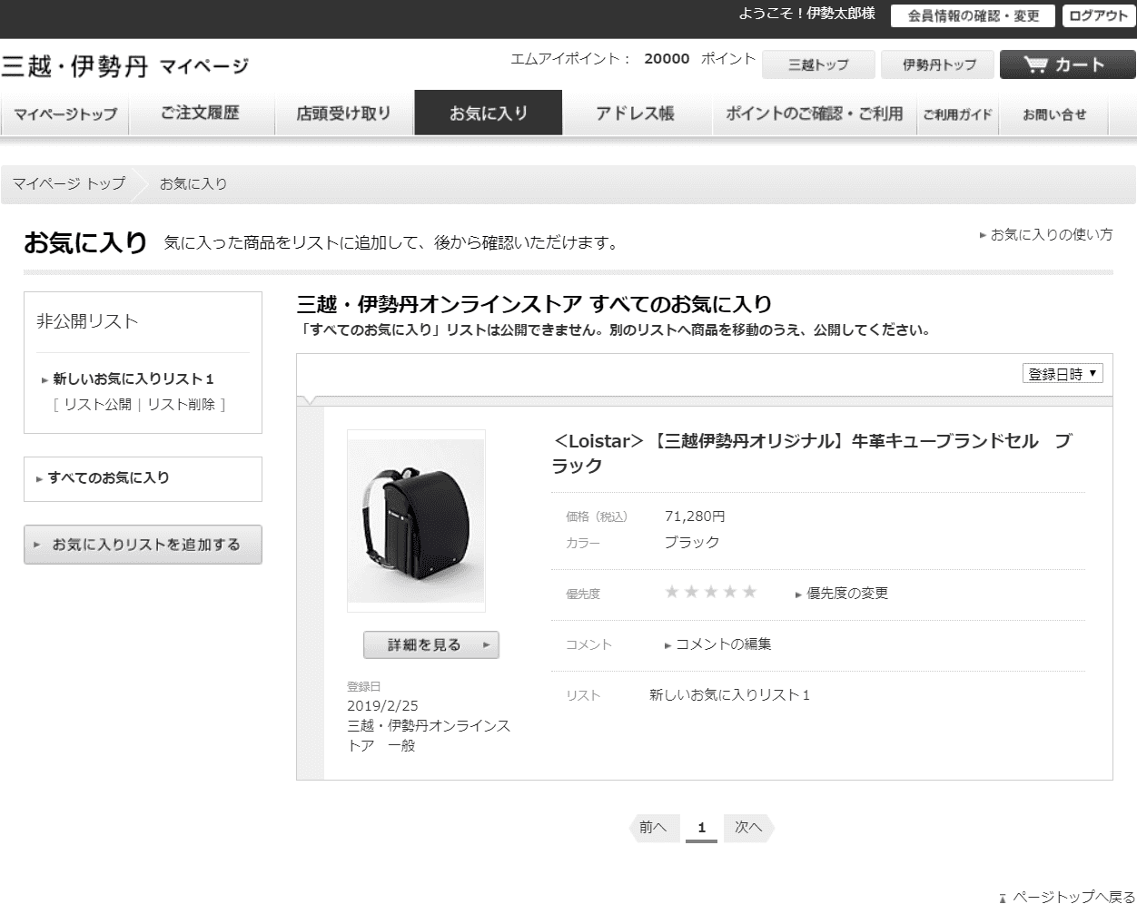The width and height of the screenshot is (1137, 914).
Task: Select page 1 in pagination
Action: 701,828
